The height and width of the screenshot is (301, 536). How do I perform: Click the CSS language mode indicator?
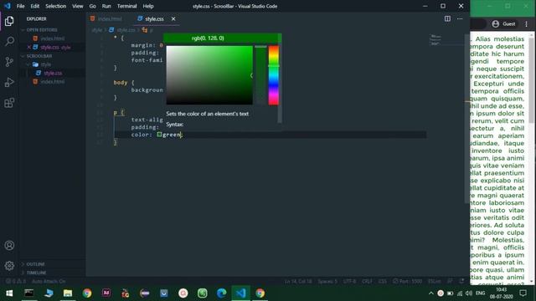coord(383,281)
